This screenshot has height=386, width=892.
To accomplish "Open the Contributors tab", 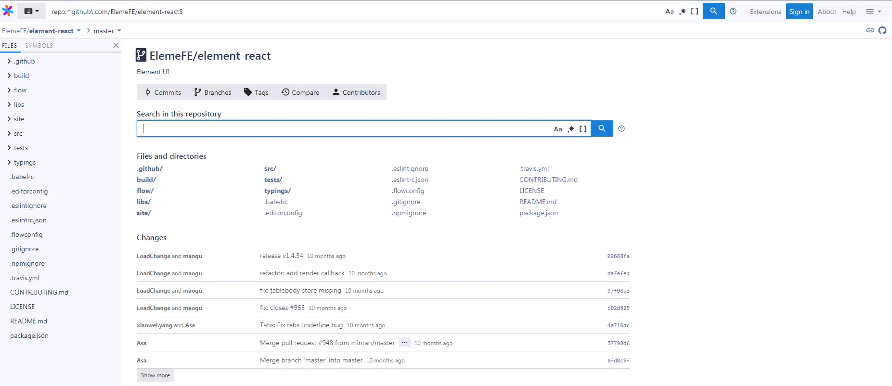I will [356, 92].
